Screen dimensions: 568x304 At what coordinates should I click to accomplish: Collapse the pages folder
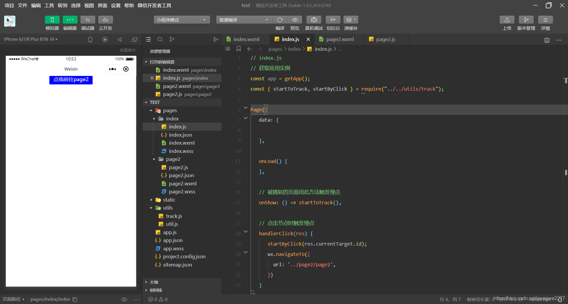(182, 110)
